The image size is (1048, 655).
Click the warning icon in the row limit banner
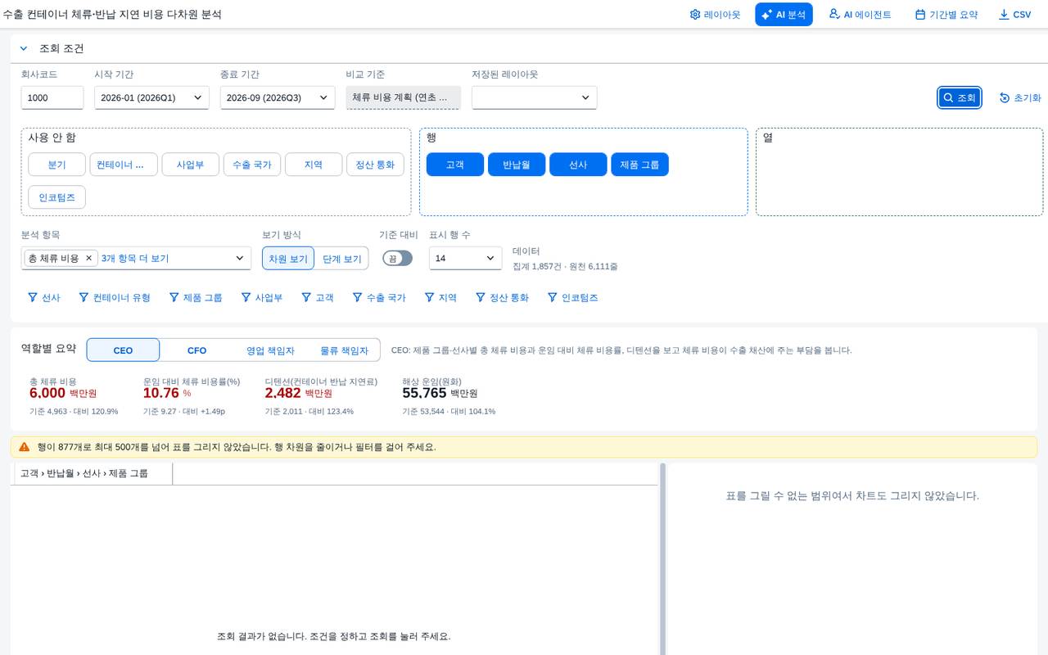pyautogui.click(x=25, y=447)
